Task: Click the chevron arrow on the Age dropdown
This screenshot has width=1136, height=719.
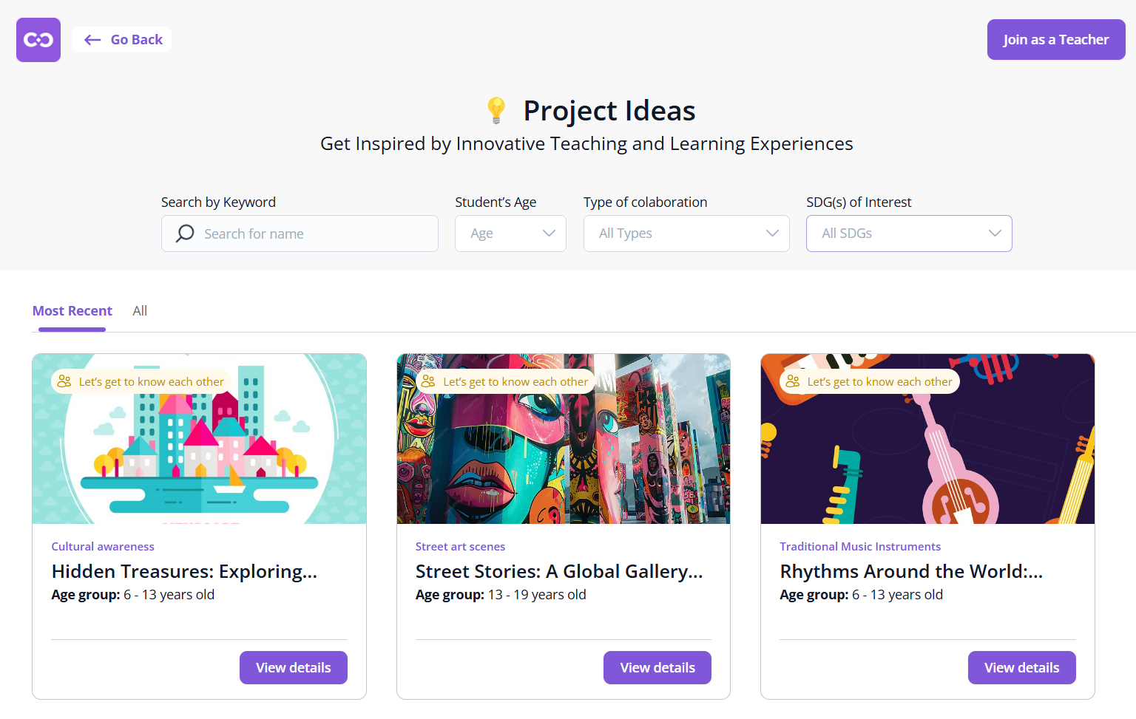Action: [549, 234]
